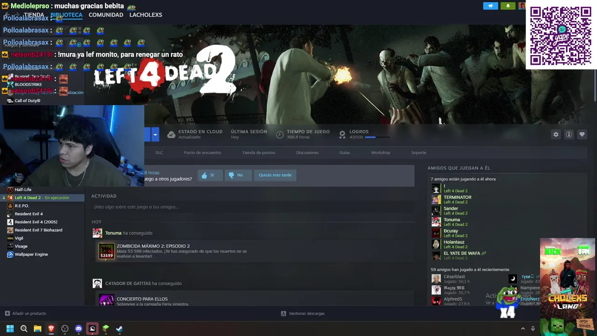The image size is (597, 336).
Task: Open the Soporte tab
Action: (x=418, y=153)
